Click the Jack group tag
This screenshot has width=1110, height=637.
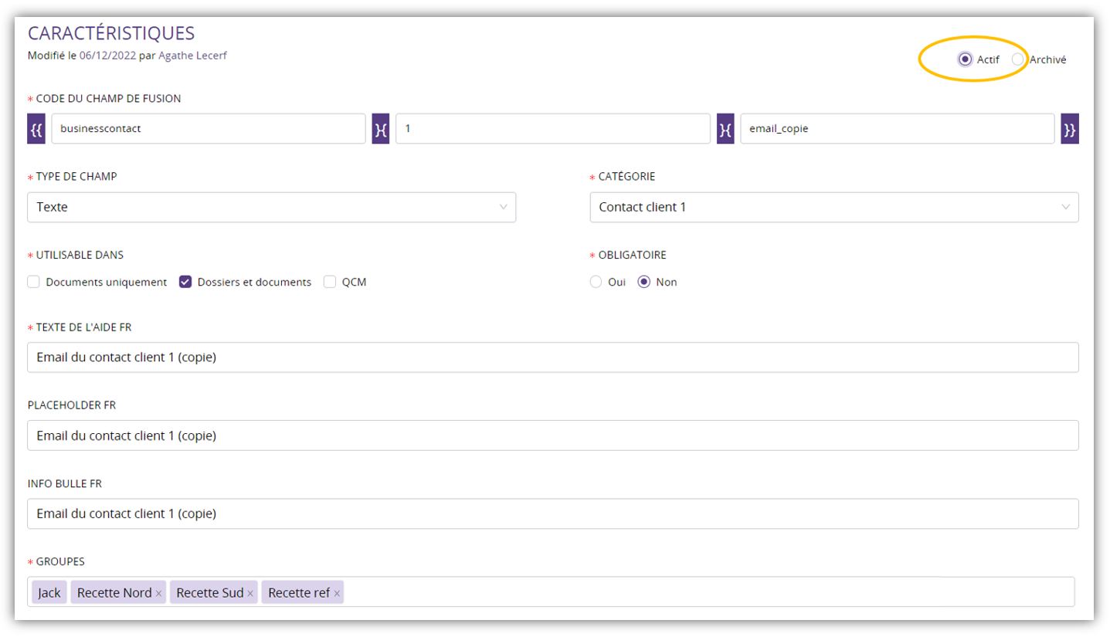point(49,593)
